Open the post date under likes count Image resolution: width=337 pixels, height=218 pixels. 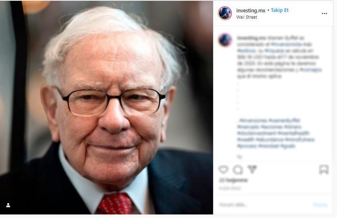click(x=230, y=188)
